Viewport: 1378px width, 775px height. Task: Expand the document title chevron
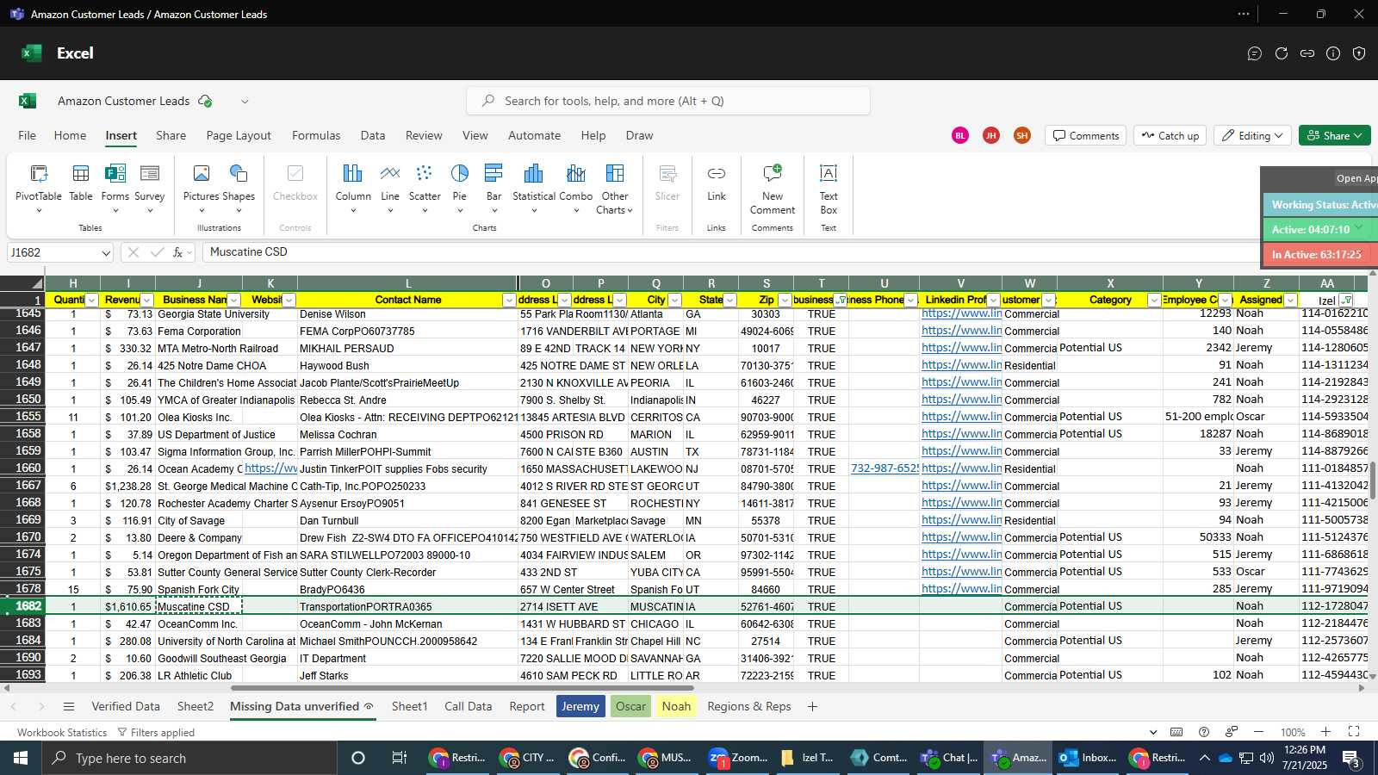(x=245, y=101)
